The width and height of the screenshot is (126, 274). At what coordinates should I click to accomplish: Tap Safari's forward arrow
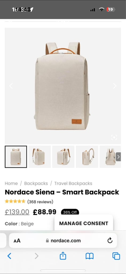tap(36, 256)
